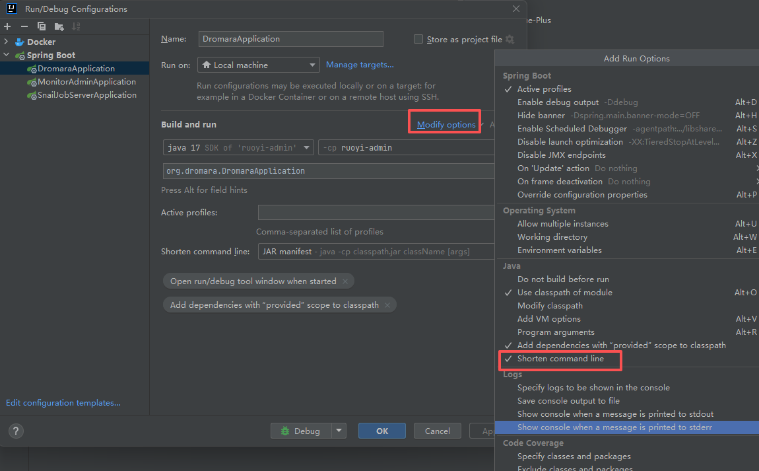Create a new configuration folder

click(x=59, y=26)
